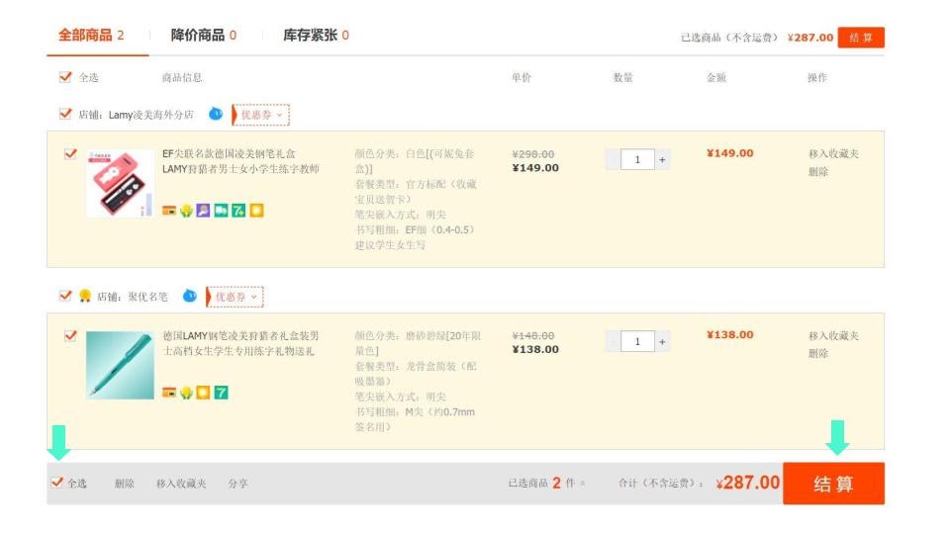This screenshot has width=950, height=534.
Task: Uncheck the Lamy凌美海外分店 shop checkbox
Action: (66, 115)
